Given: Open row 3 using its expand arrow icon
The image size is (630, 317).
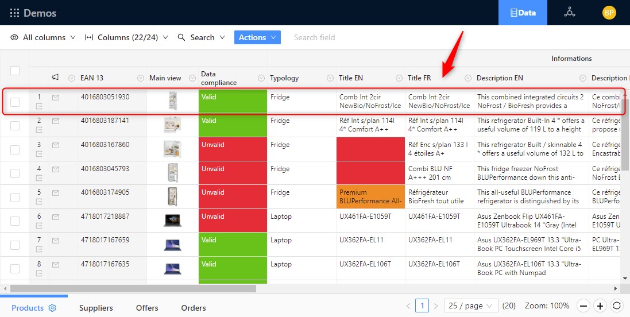Looking at the screenshot, I should [x=40, y=154].
